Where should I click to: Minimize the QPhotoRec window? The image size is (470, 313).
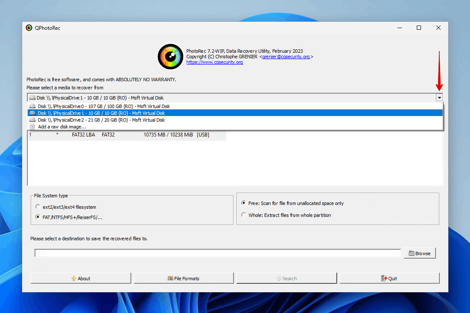coord(400,28)
